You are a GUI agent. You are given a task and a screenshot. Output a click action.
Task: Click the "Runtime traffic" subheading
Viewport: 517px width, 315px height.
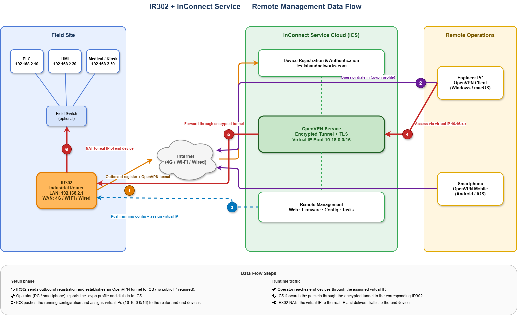(x=286, y=281)
